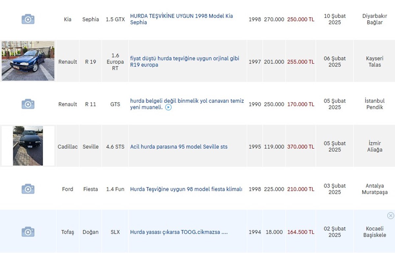The width and height of the screenshot is (395, 253).
Task: Click the camera placeholder for Tofaş Doğan
Action: click(x=28, y=232)
